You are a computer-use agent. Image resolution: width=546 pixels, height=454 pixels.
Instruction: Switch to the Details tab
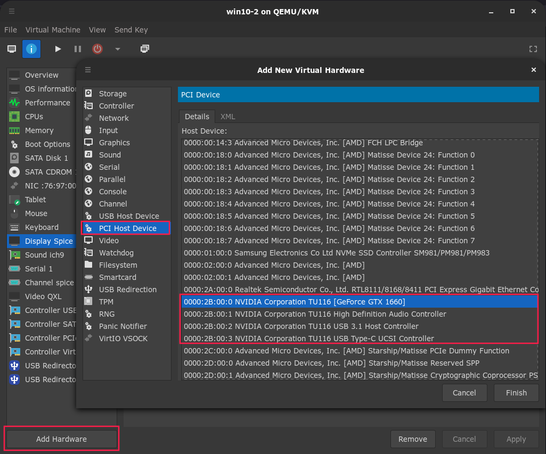point(197,117)
